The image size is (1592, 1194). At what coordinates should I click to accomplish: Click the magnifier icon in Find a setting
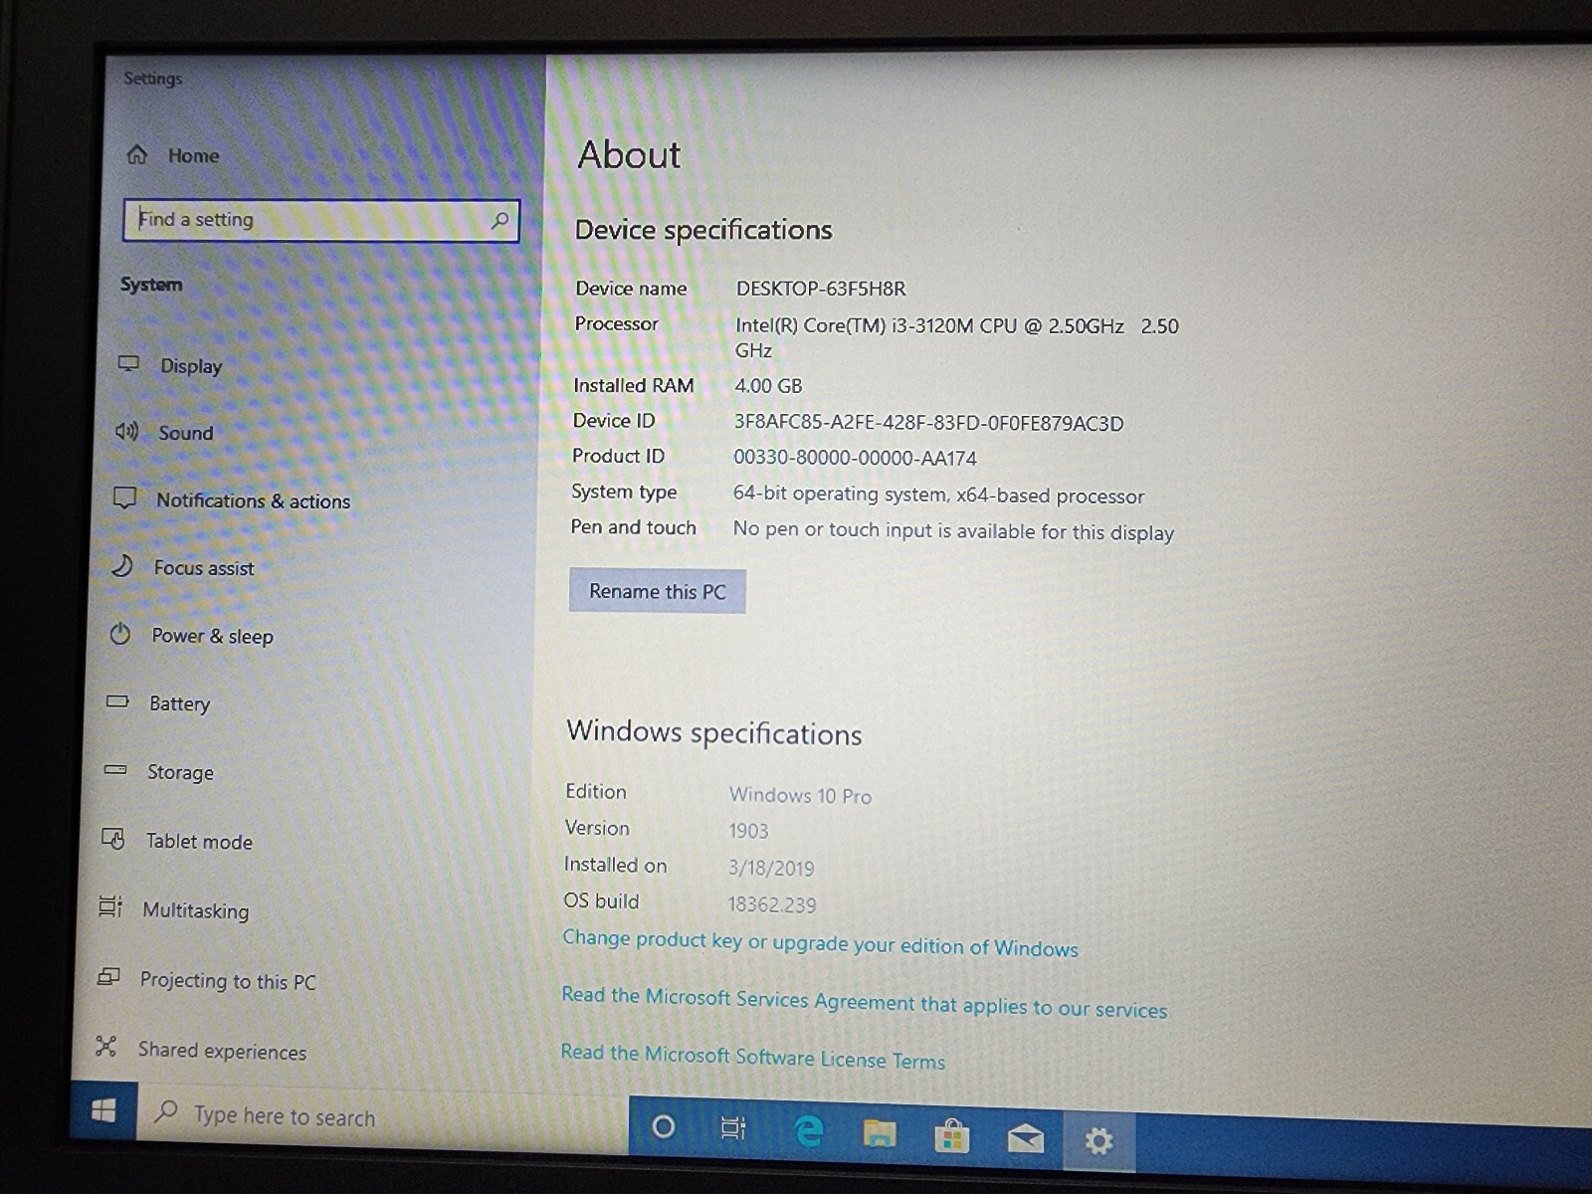499,220
